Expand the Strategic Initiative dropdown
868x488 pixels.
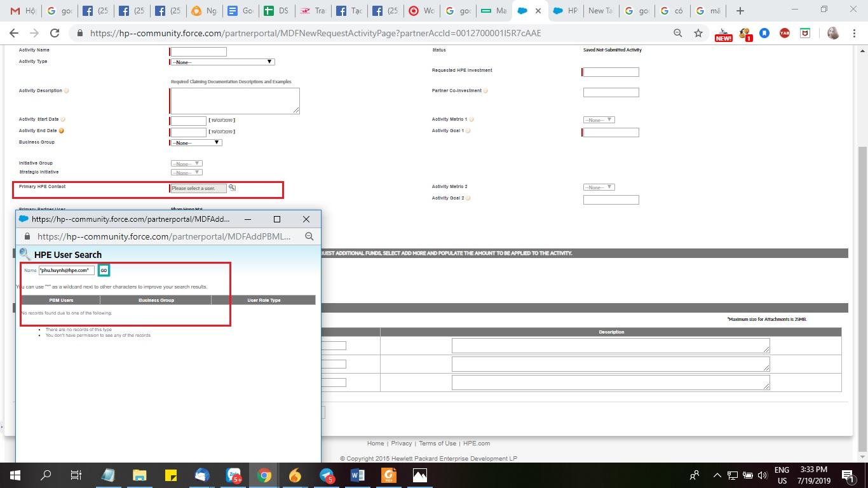(x=186, y=172)
